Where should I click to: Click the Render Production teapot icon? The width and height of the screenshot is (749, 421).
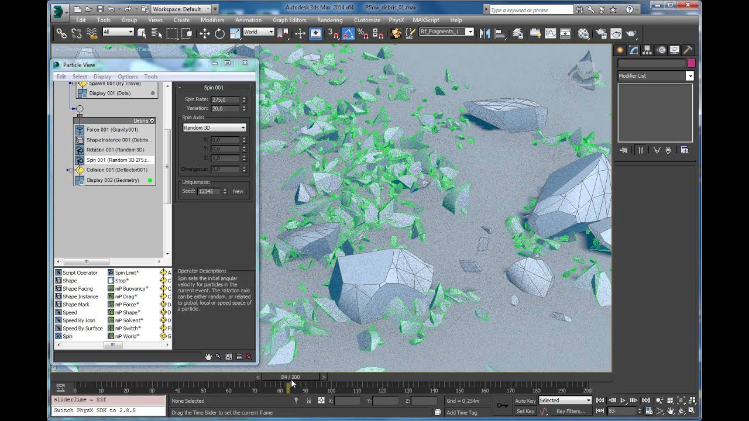coord(631,33)
